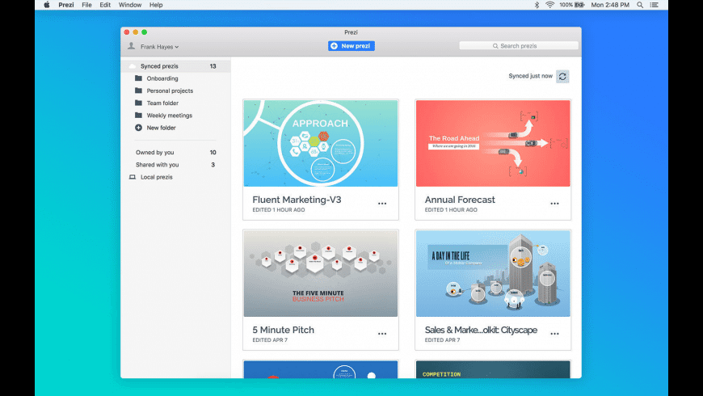The height and width of the screenshot is (396, 703).
Task: Open the Edit menu
Action: [105, 5]
